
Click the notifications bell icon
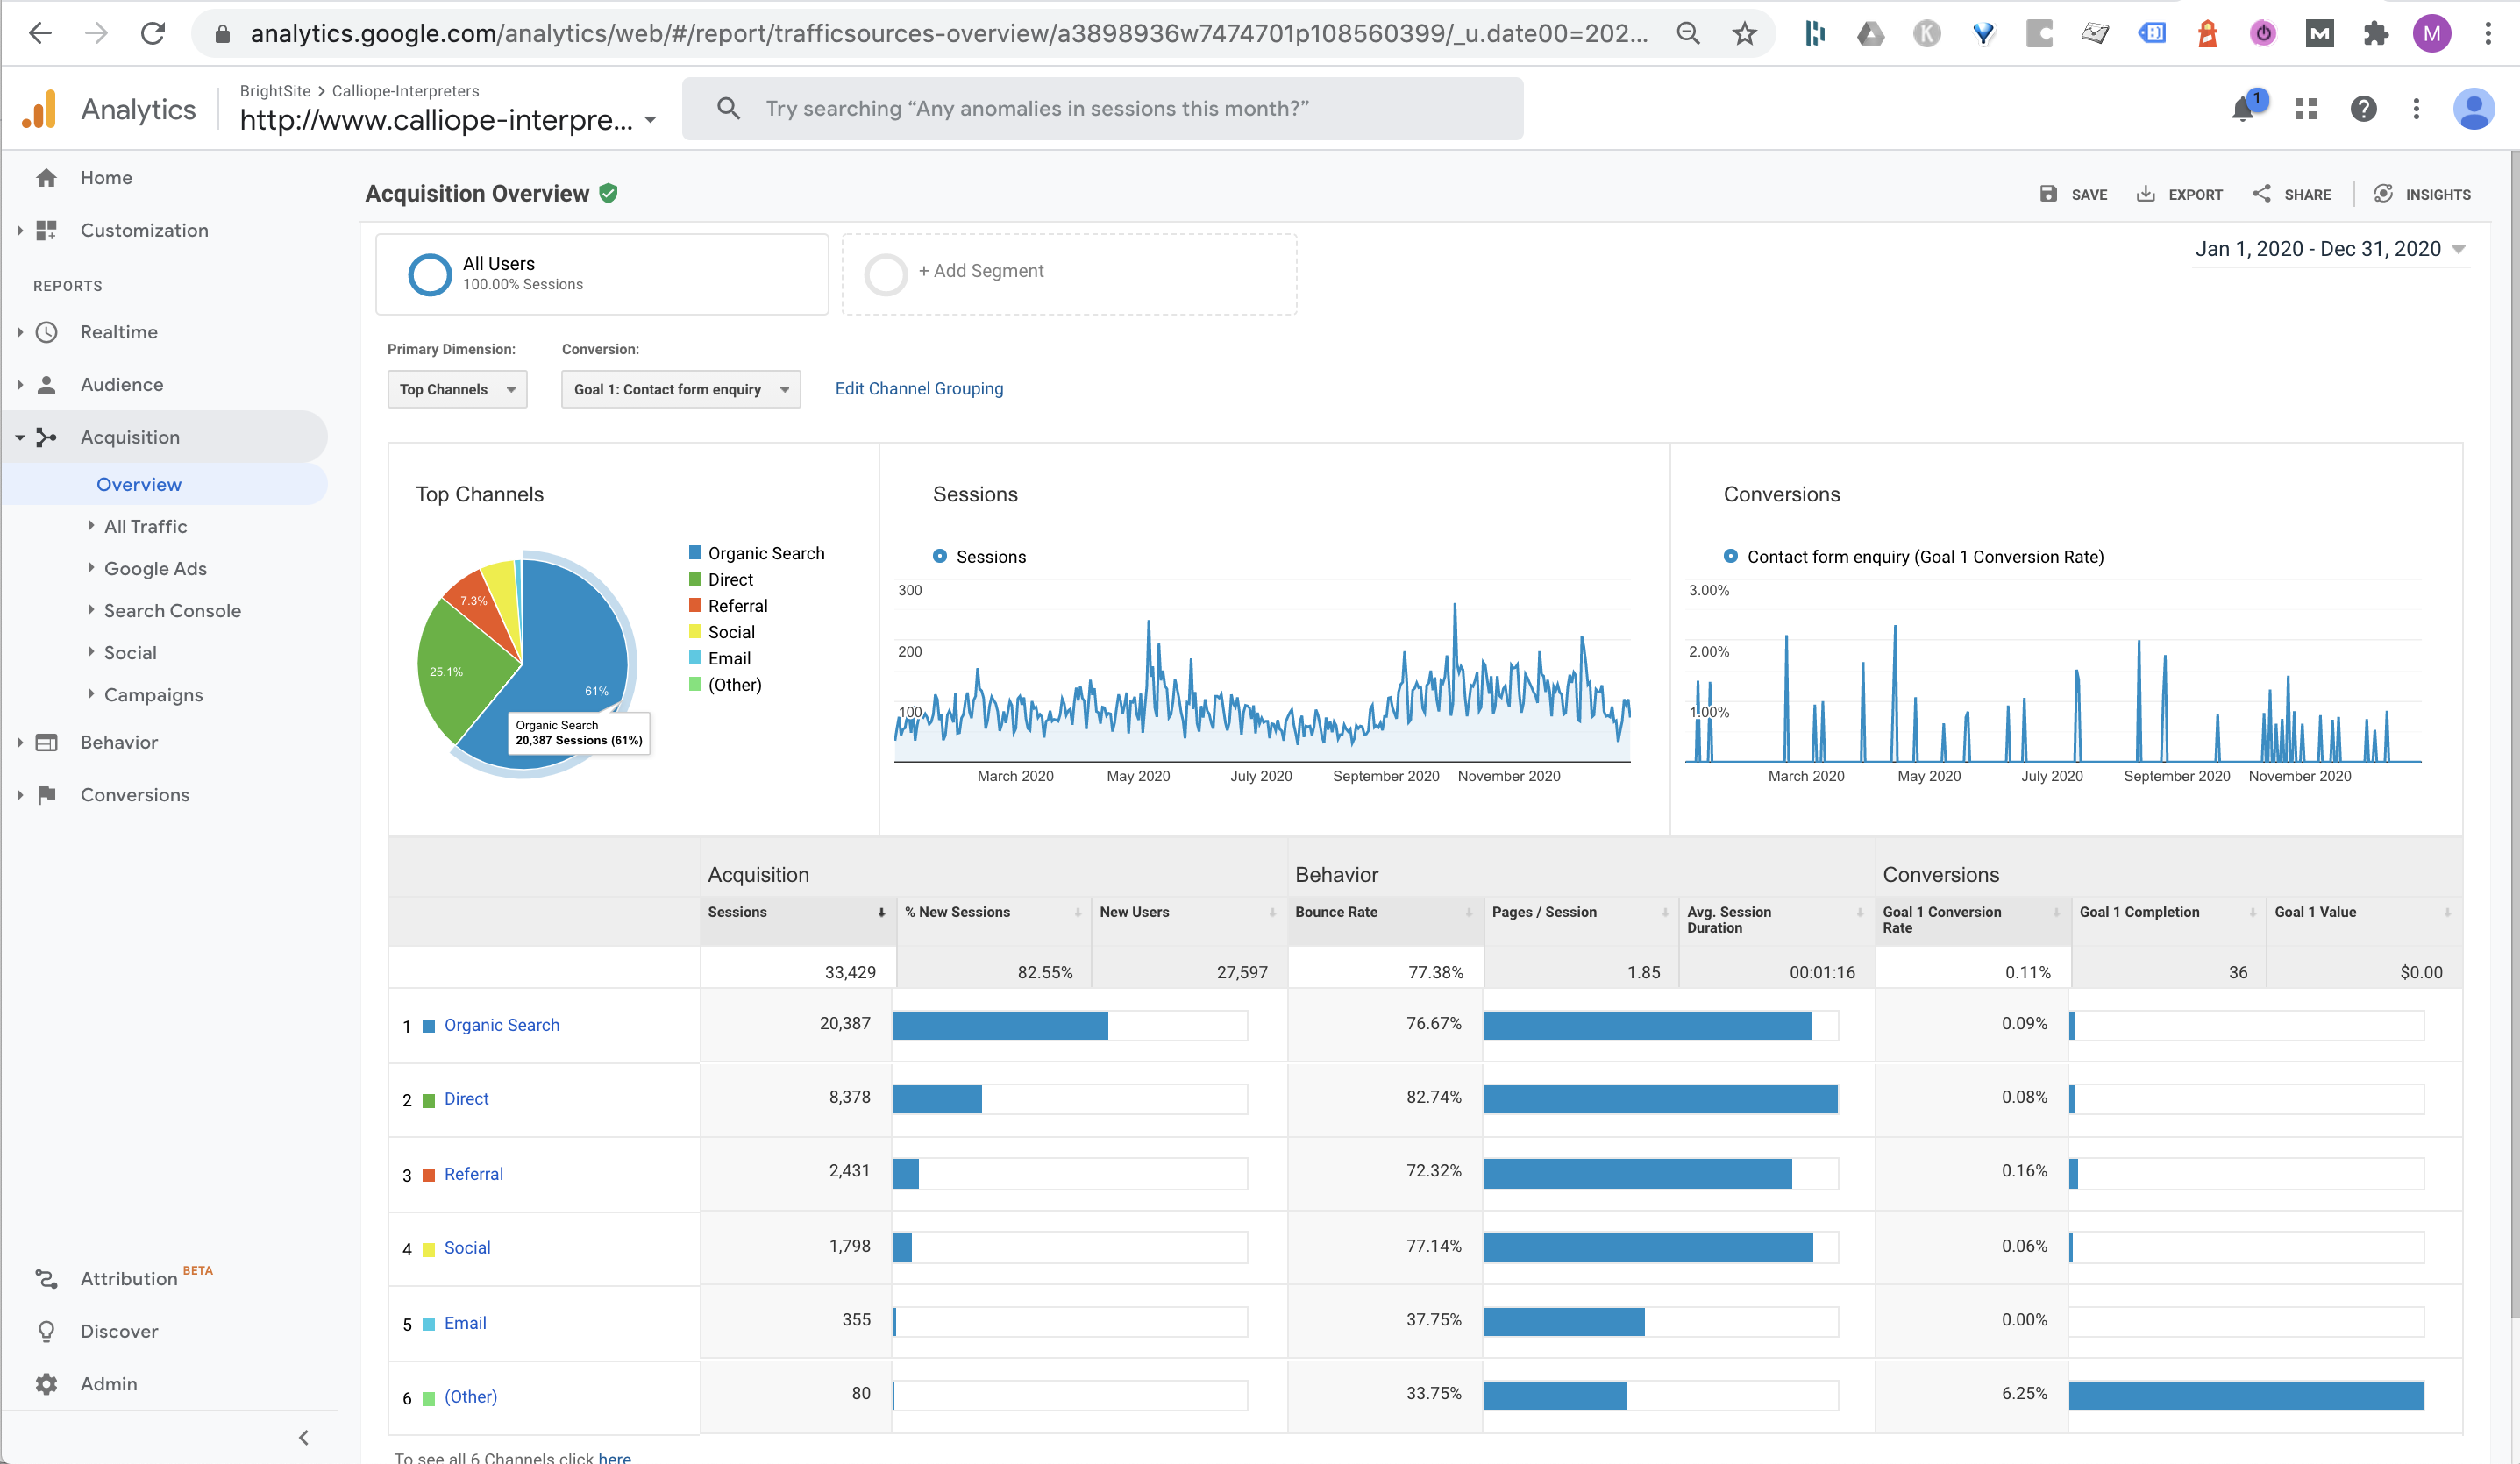click(2243, 109)
